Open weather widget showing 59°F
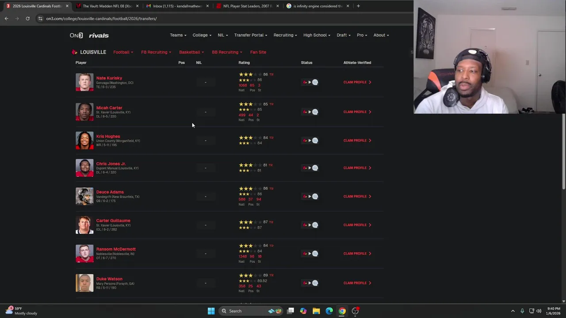Image resolution: width=566 pixels, height=318 pixels. tap(21, 311)
